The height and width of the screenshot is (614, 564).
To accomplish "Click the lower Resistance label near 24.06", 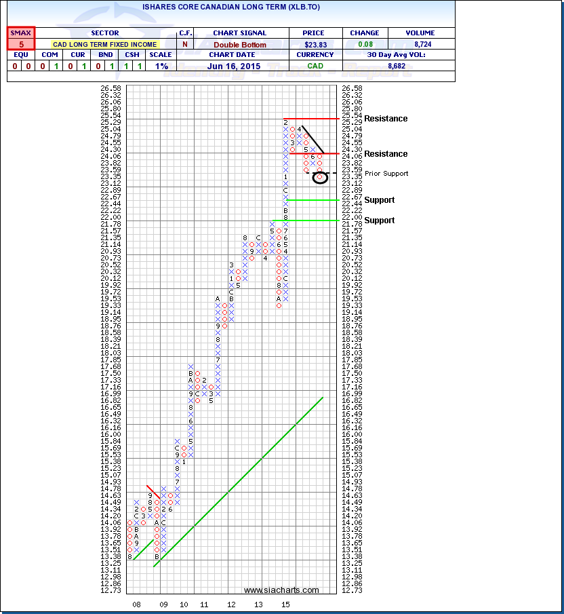I will 386,154.
